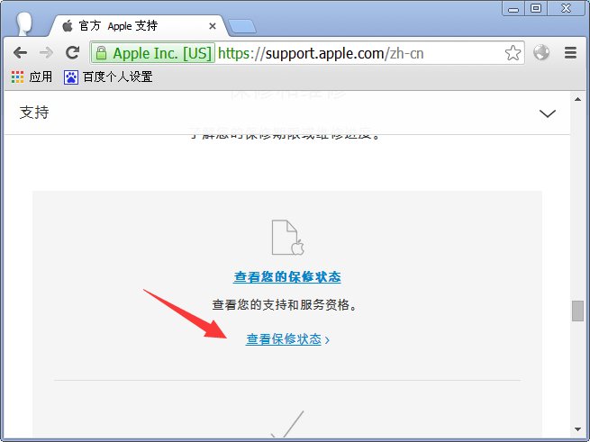Click the address bar URL field
590x442 pixels.
pyautogui.click(x=360, y=53)
